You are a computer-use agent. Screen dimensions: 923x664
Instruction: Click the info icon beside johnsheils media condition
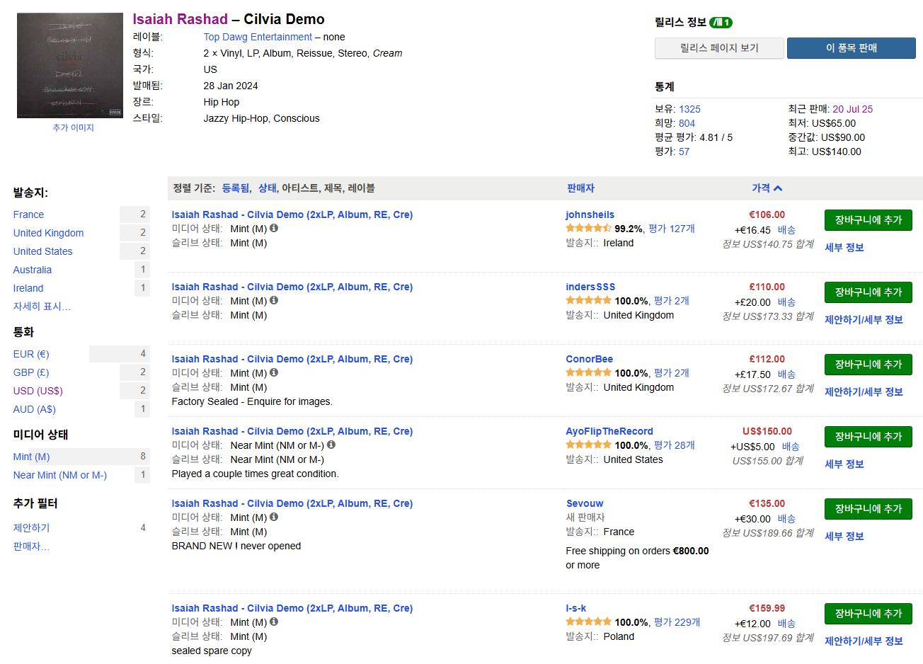point(274,228)
